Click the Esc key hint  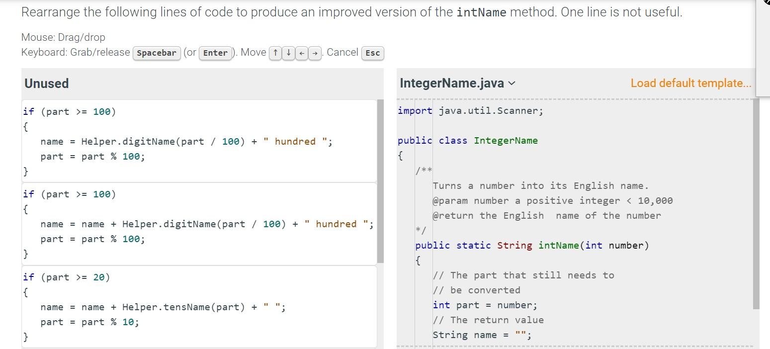tap(372, 53)
